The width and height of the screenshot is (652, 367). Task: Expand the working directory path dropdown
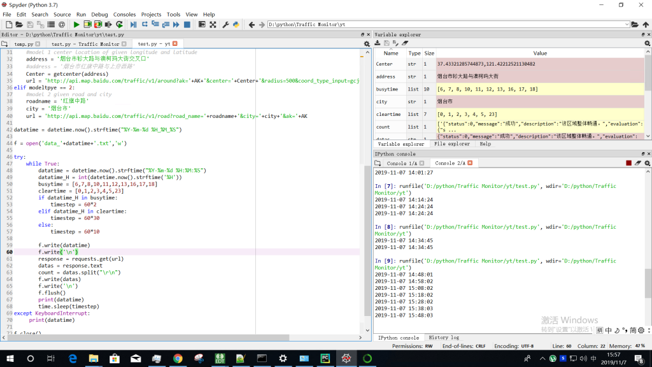pyautogui.click(x=627, y=25)
